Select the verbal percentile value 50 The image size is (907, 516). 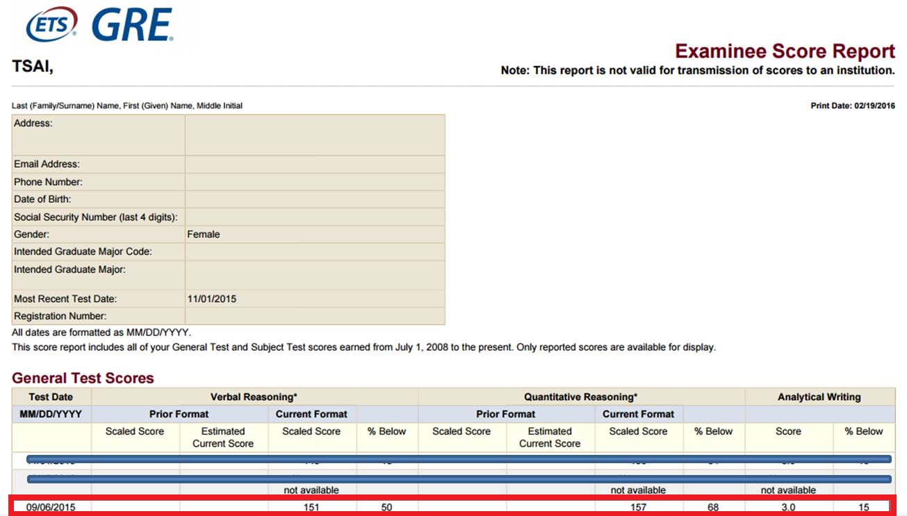(x=387, y=508)
